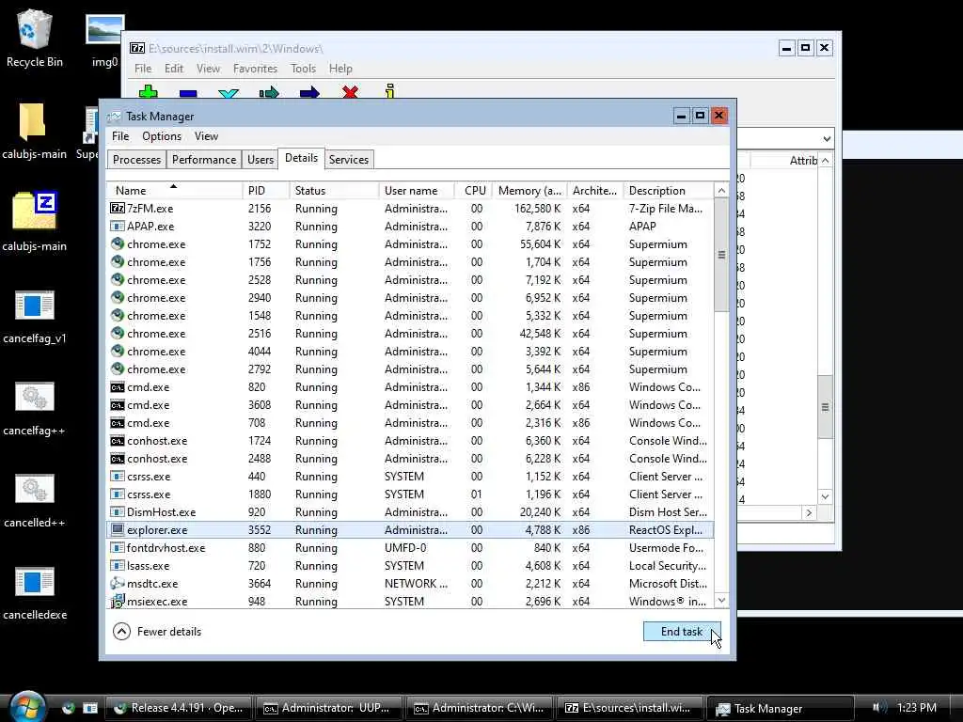Switch to the Release 4.4.191 taskbar button

179,708
